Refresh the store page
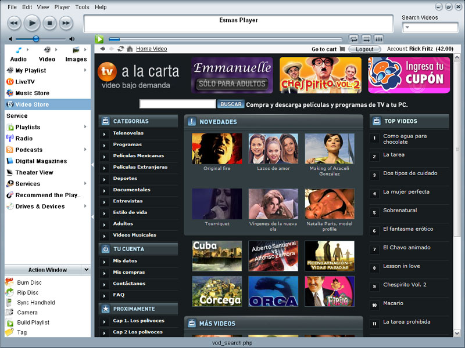Image resolution: width=465 pixels, height=348 pixels. coord(120,49)
